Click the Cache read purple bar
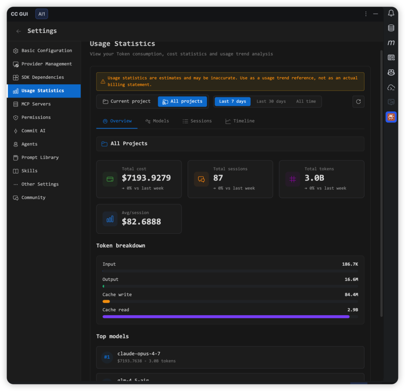This screenshot has width=405, height=391. (x=226, y=317)
